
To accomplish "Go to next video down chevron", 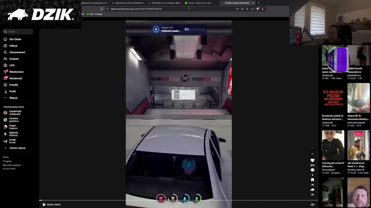I will (x=312, y=154).
